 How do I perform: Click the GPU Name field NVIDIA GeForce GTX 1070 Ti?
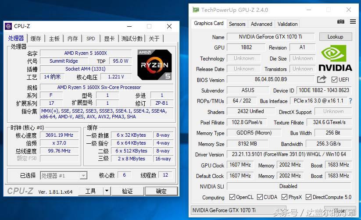[271, 37]
